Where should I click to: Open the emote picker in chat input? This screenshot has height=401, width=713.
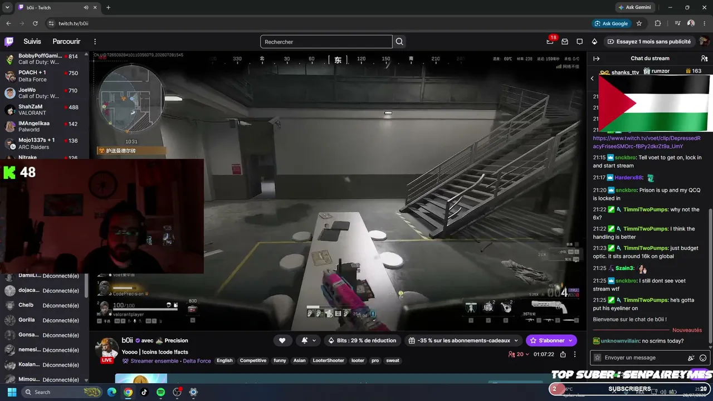click(702, 358)
